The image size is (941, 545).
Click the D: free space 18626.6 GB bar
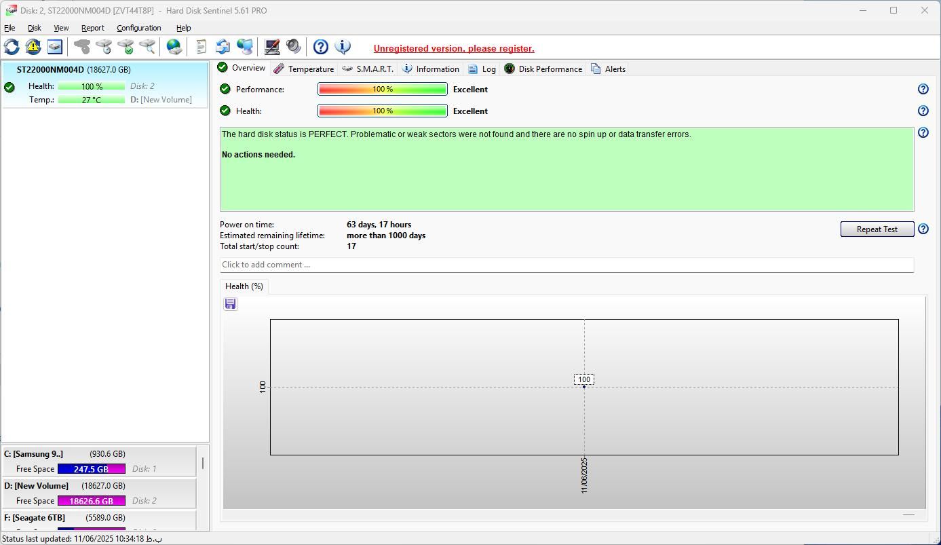[92, 501]
